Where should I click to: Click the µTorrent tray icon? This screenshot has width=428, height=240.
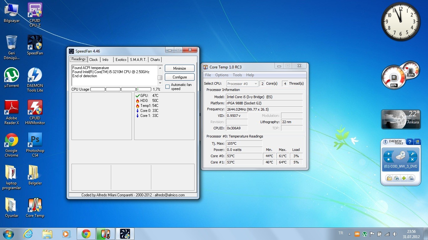click(x=365, y=234)
